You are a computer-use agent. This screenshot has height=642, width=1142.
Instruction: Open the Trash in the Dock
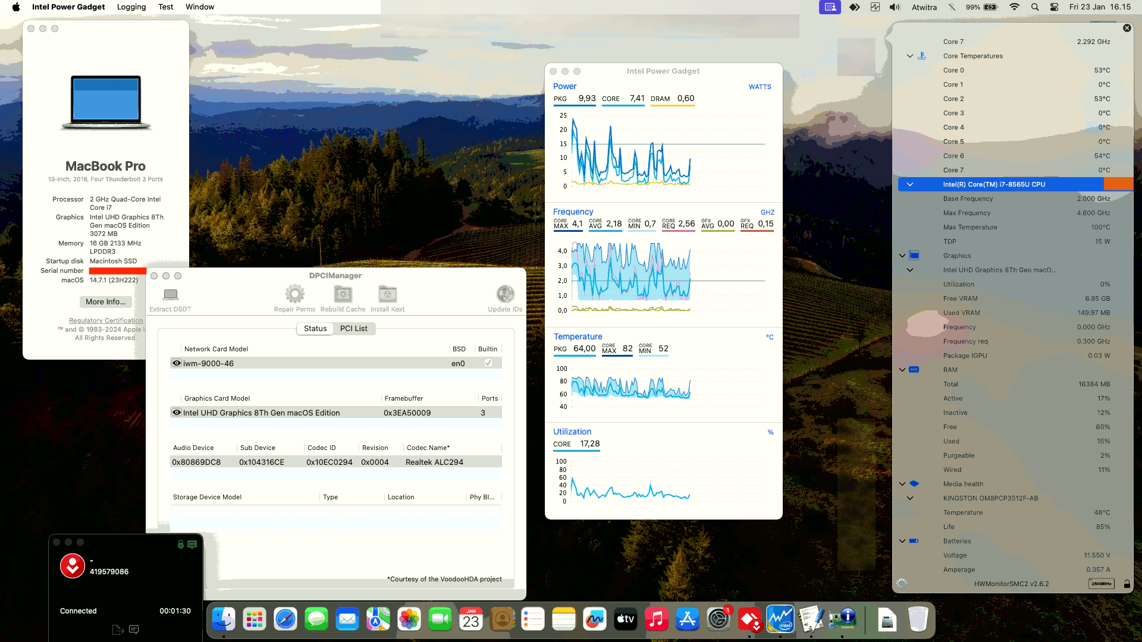point(918,620)
